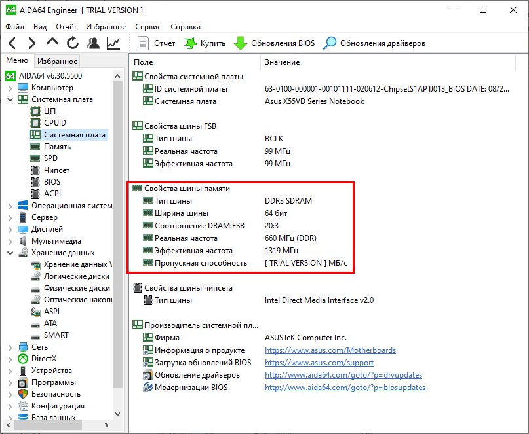Open the graph chart toolbar icon

113,43
